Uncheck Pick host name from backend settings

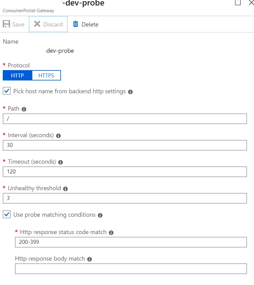pos(7,91)
